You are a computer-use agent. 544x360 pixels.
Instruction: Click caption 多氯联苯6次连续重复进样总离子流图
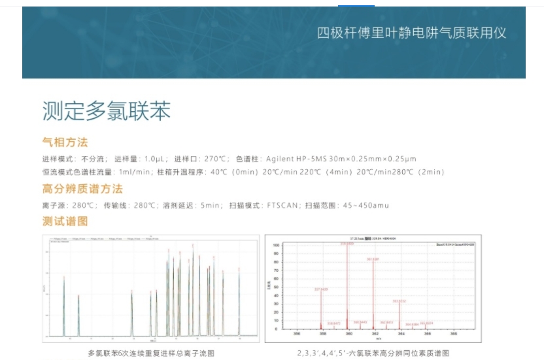[151, 353]
